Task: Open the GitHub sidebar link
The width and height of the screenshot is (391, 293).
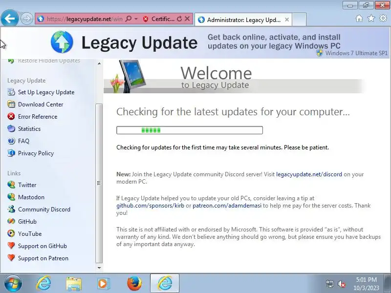Action: [27, 222]
